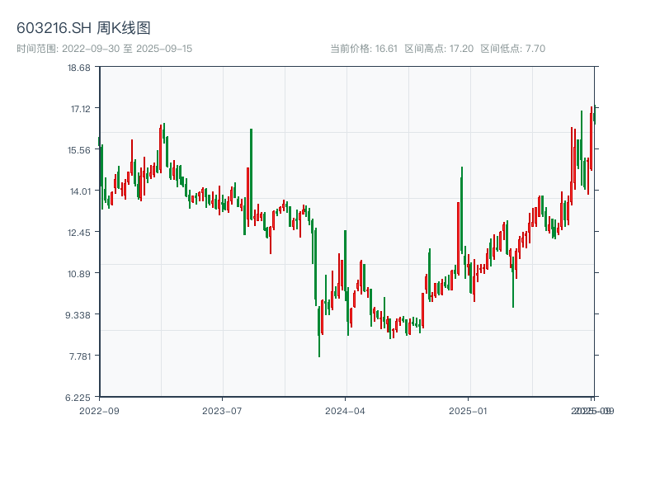The width and height of the screenshot is (660, 495).
Task: Click the 7.781 y-axis label
Action: [x=79, y=356]
